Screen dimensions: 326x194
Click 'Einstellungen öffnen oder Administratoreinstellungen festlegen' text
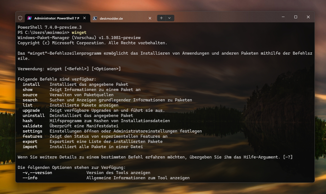point(126,131)
